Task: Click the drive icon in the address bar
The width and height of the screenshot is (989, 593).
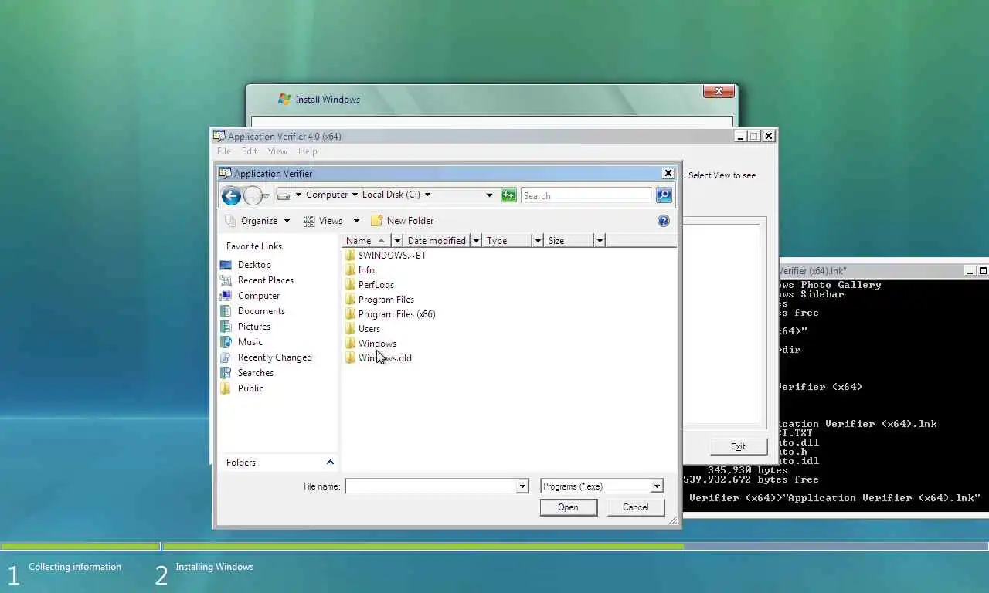Action: [284, 195]
